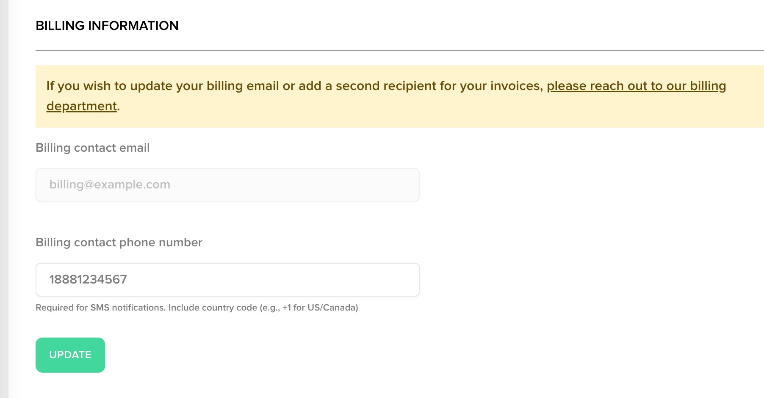Click into the billing contact phone number field

227,280
